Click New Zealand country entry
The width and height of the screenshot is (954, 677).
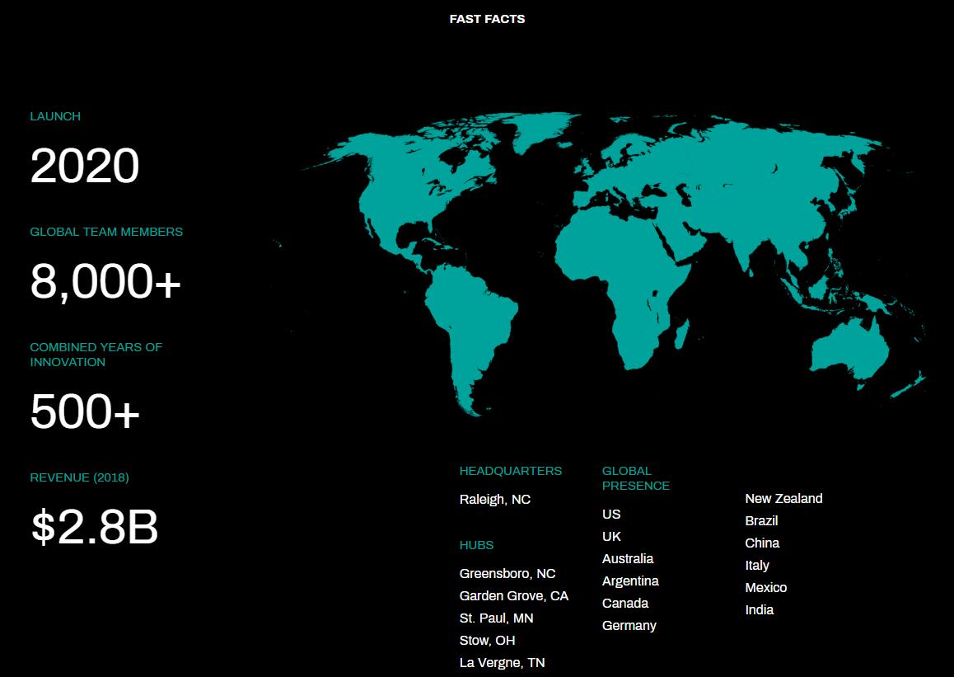783,499
